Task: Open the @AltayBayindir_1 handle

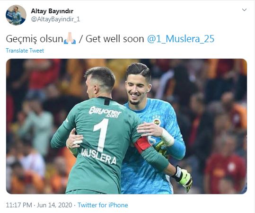Action: point(55,19)
